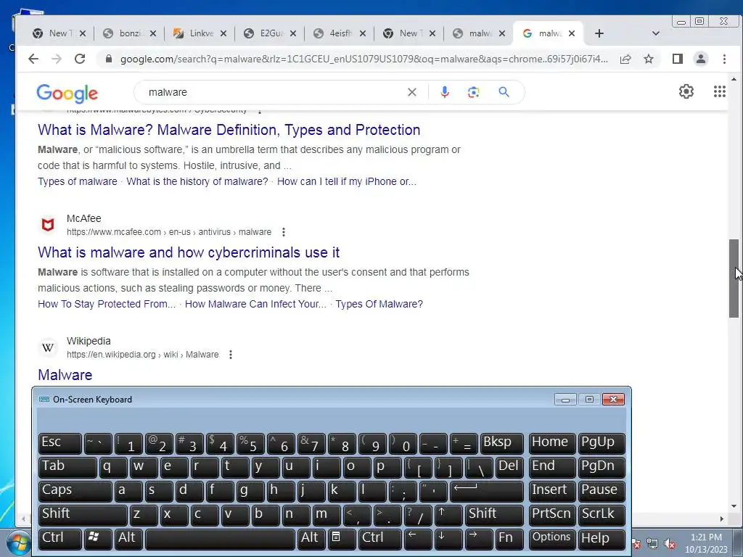Go back to previous page in Chrome

[33, 59]
